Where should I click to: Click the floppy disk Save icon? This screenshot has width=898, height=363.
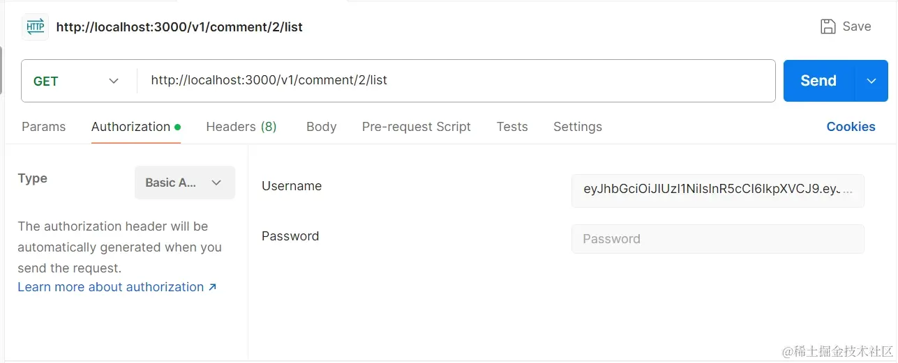828,26
